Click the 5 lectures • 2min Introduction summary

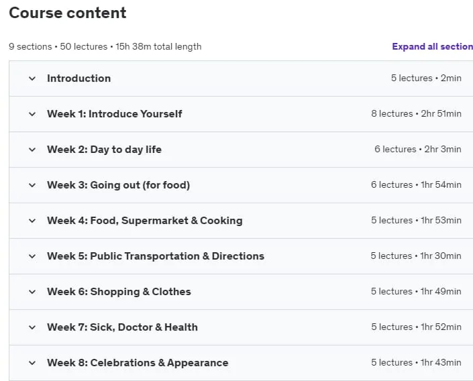pyautogui.click(x=426, y=78)
